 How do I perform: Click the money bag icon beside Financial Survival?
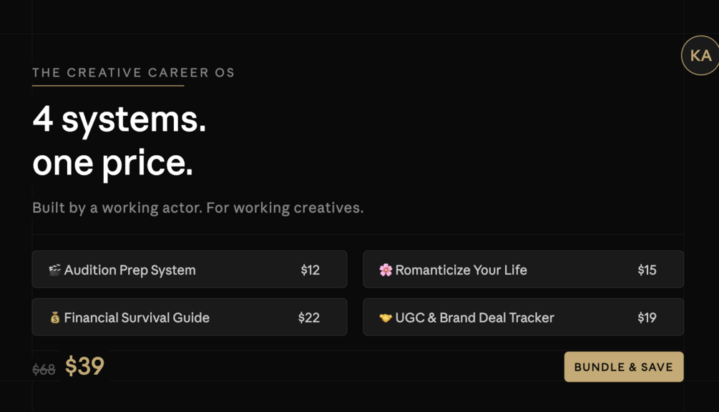click(x=55, y=318)
